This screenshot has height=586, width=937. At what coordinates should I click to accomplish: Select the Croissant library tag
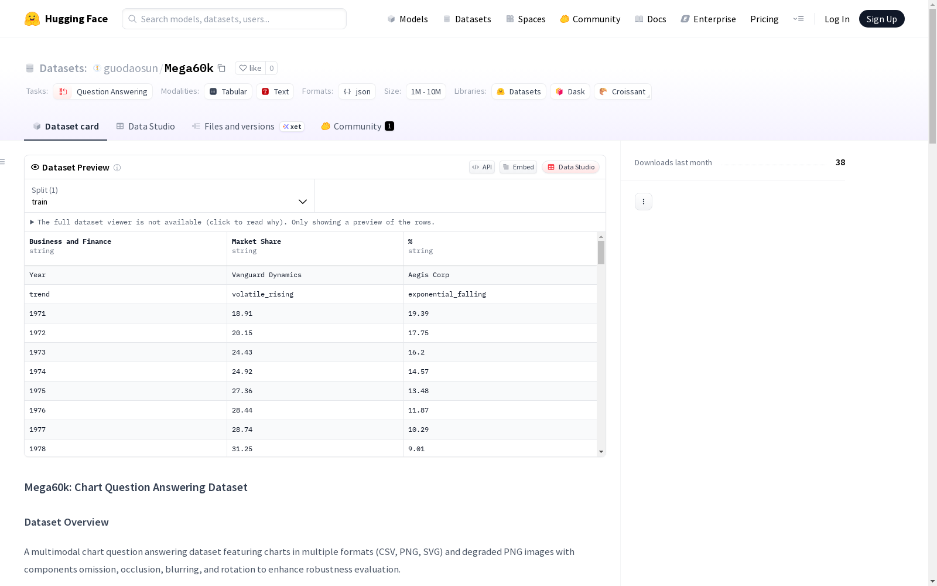(x=623, y=91)
